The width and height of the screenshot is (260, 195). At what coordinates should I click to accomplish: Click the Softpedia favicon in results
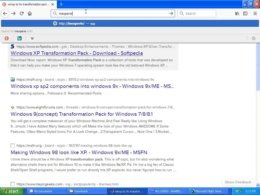click(12, 46)
